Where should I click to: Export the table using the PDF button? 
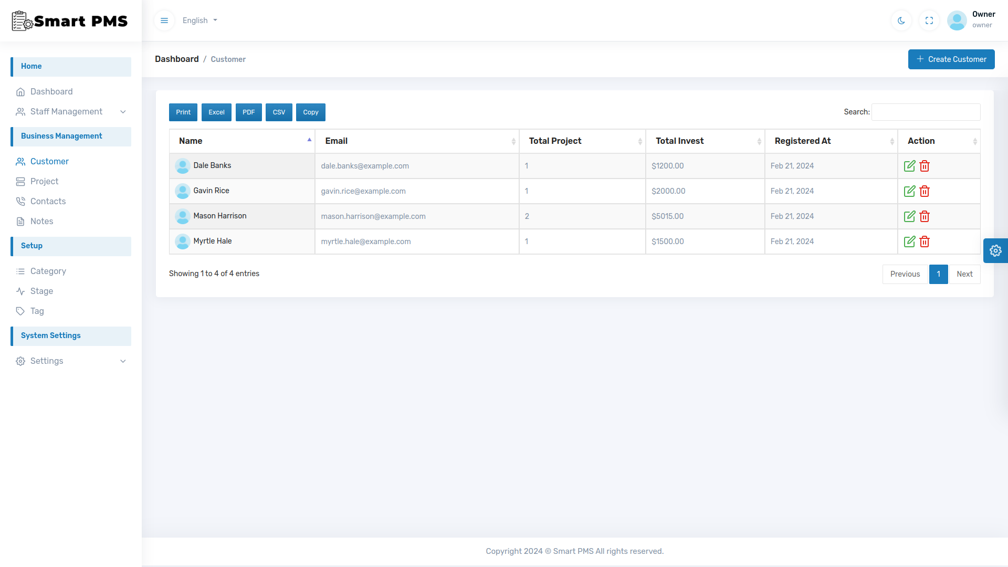pos(248,112)
